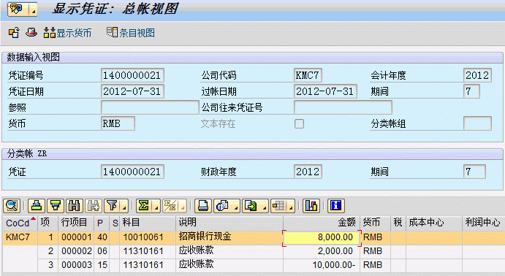Click the 货币 field RMB

[118, 123]
